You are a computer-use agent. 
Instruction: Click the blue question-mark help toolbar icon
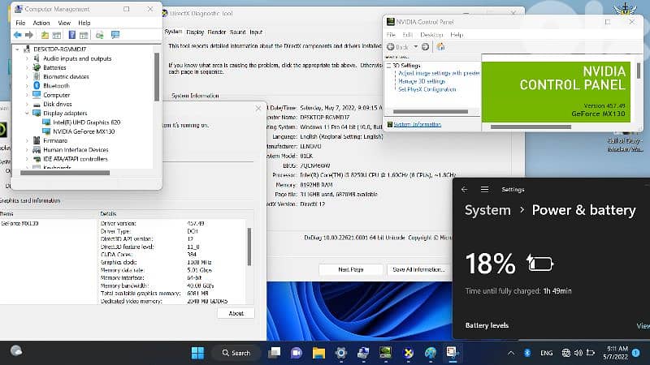(x=71, y=35)
